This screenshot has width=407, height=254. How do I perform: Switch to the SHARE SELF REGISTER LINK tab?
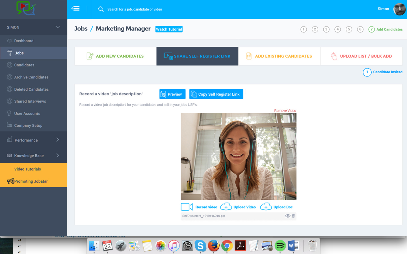pyautogui.click(x=197, y=56)
